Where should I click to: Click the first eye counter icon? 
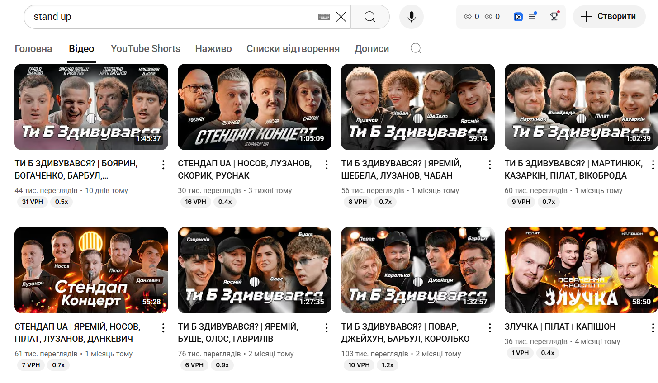click(x=468, y=17)
